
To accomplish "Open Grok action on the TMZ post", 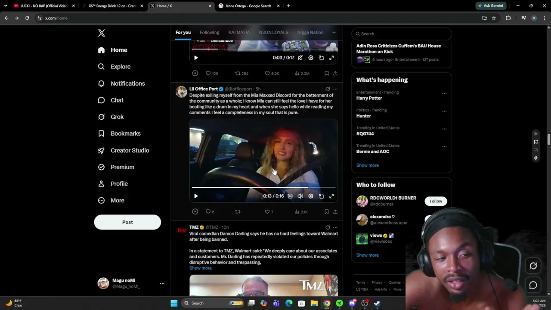I will (x=328, y=227).
